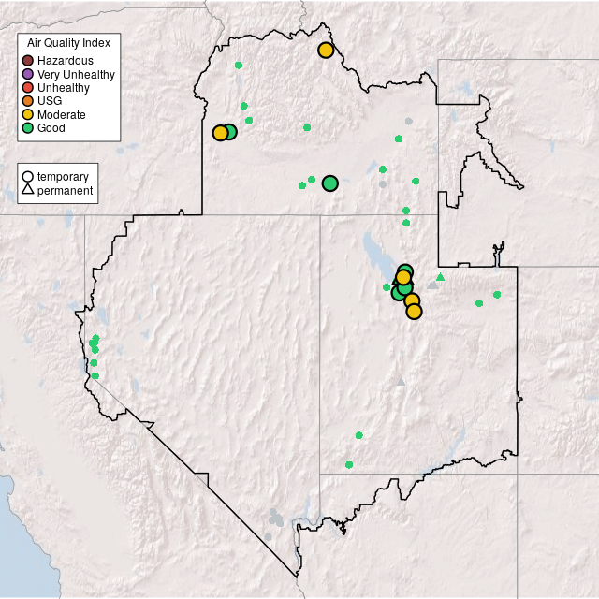Click the Moderate label text in legend
Viewport: 599px width, 599px height.
[62, 115]
